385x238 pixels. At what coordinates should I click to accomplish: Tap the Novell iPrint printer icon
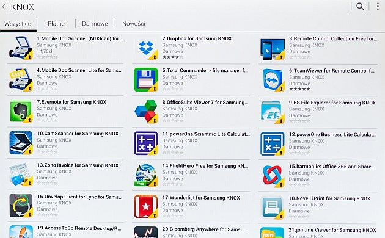273,207
